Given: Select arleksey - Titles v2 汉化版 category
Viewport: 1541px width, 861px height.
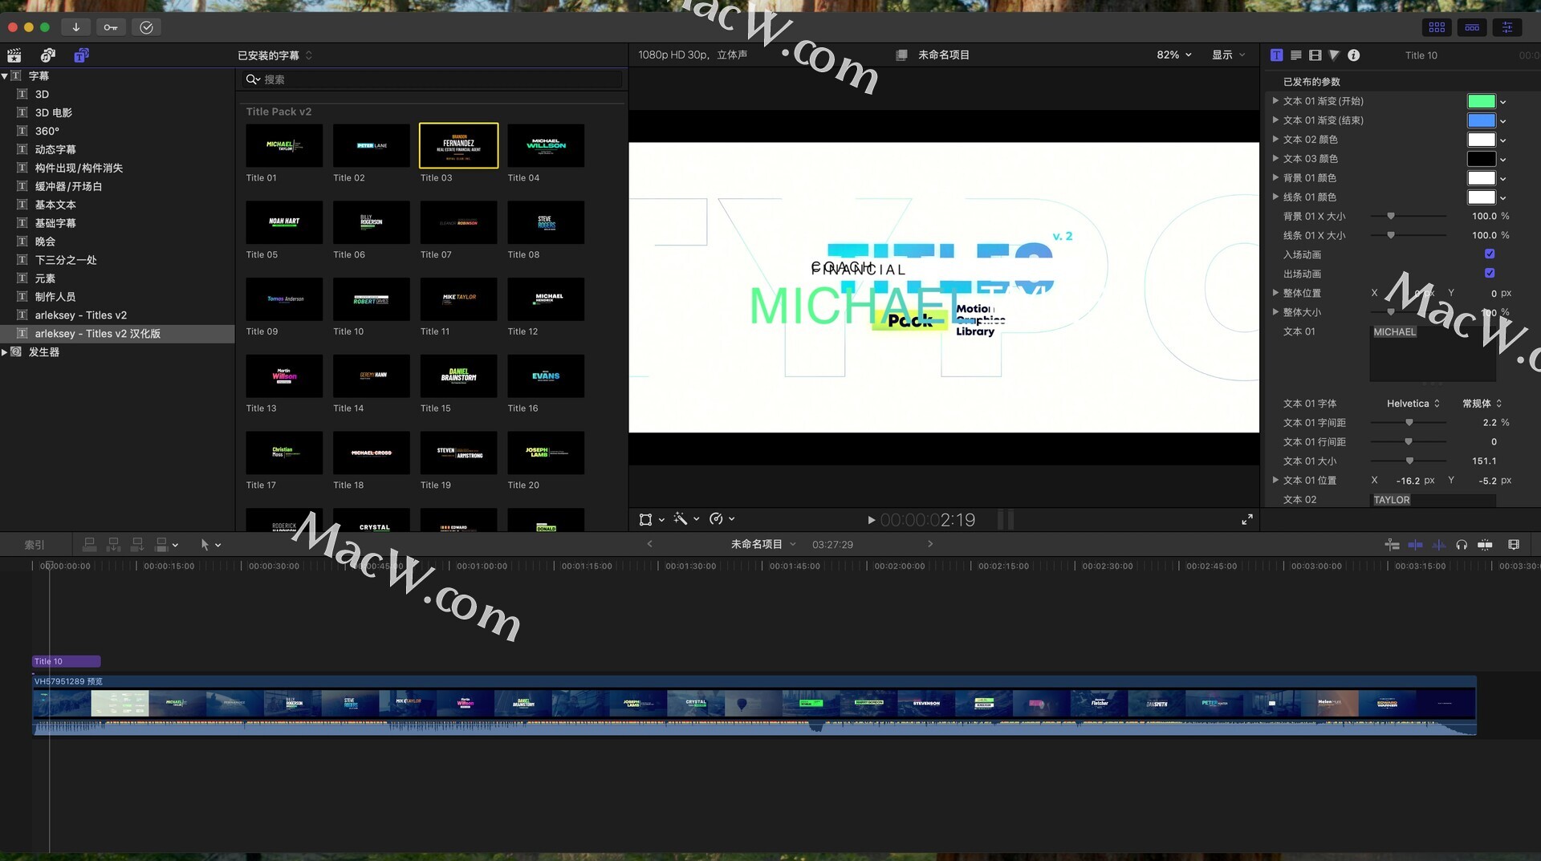Looking at the screenshot, I should [117, 334].
